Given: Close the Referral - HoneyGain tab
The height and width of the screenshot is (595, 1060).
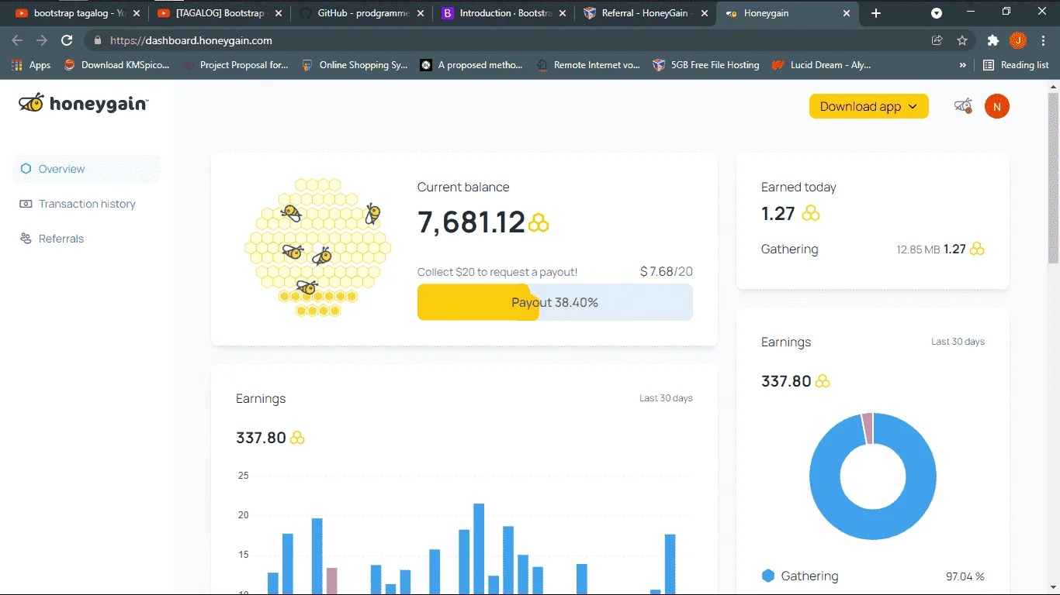Looking at the screenshot, I should click(705, 13).
